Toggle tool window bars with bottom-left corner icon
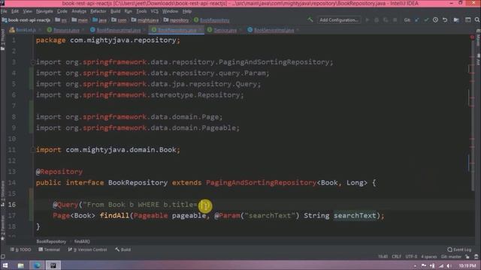481x270 pixels. coord(3,256)
